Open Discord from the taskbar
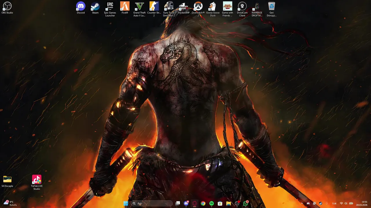 (186, 203)
